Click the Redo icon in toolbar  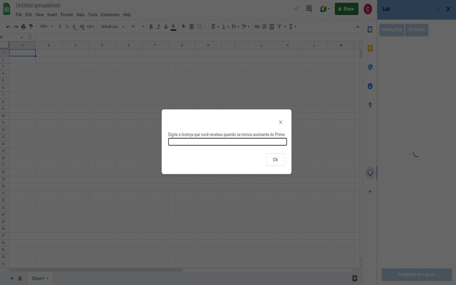(x=16, y=27)
